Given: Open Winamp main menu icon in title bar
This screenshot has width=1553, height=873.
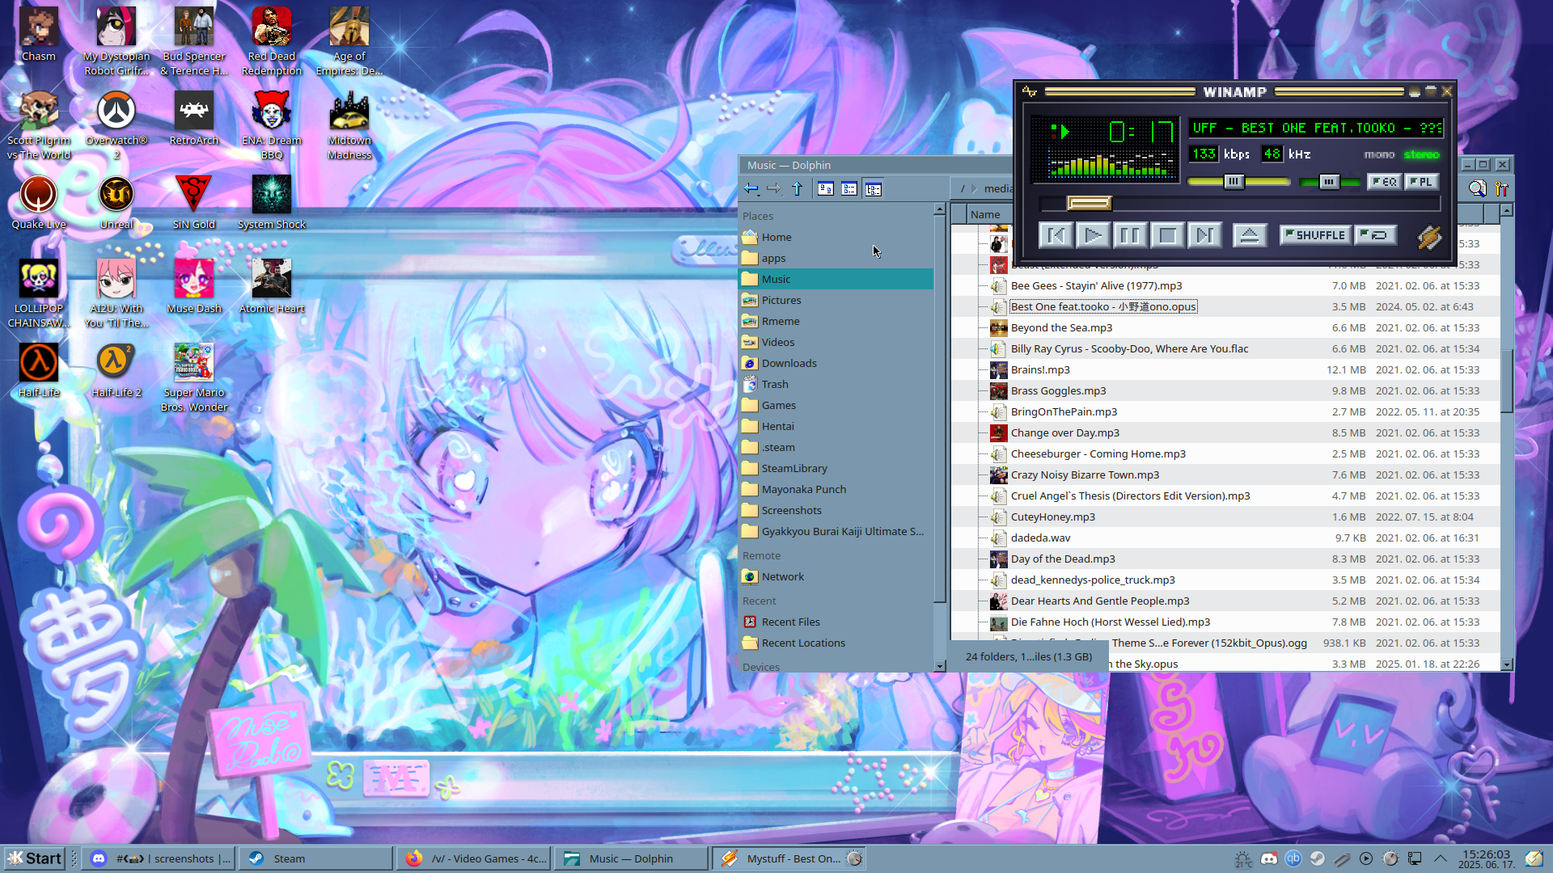Looking at the screenshot, I should pyautogui.click(x=1029, y=91).
